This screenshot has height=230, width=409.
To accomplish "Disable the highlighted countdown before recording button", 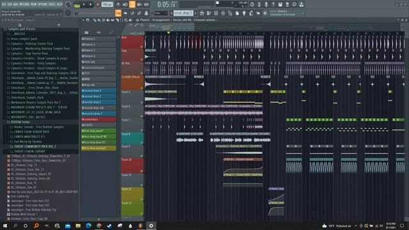I will click(x=132, y=4).
